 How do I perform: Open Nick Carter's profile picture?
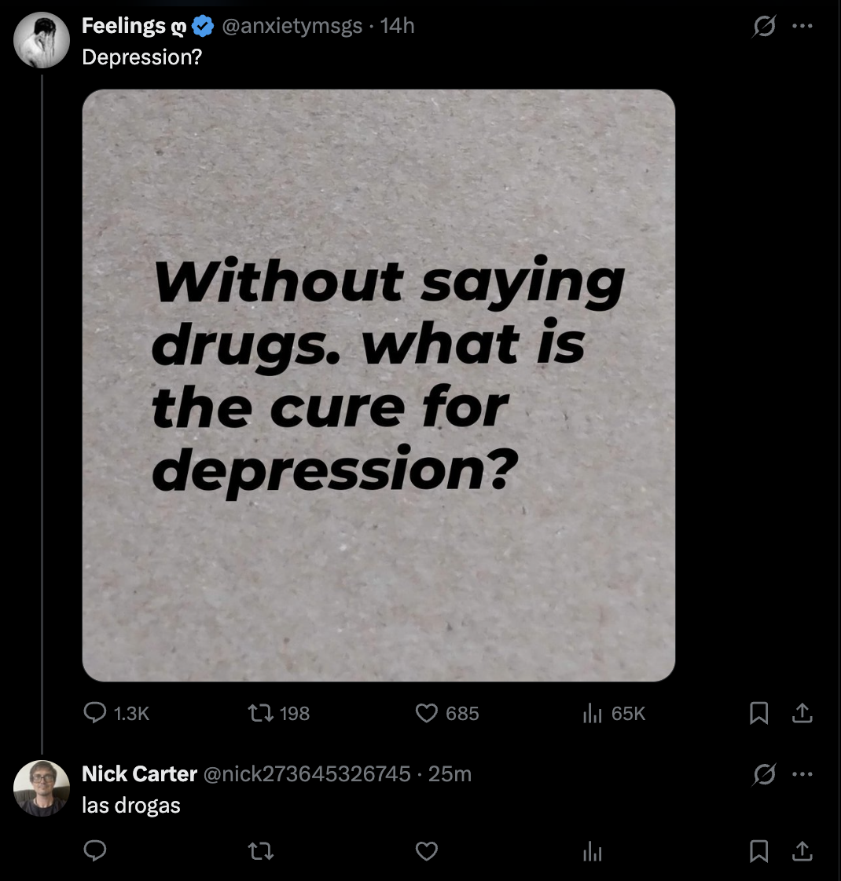[x=42, y=788]
